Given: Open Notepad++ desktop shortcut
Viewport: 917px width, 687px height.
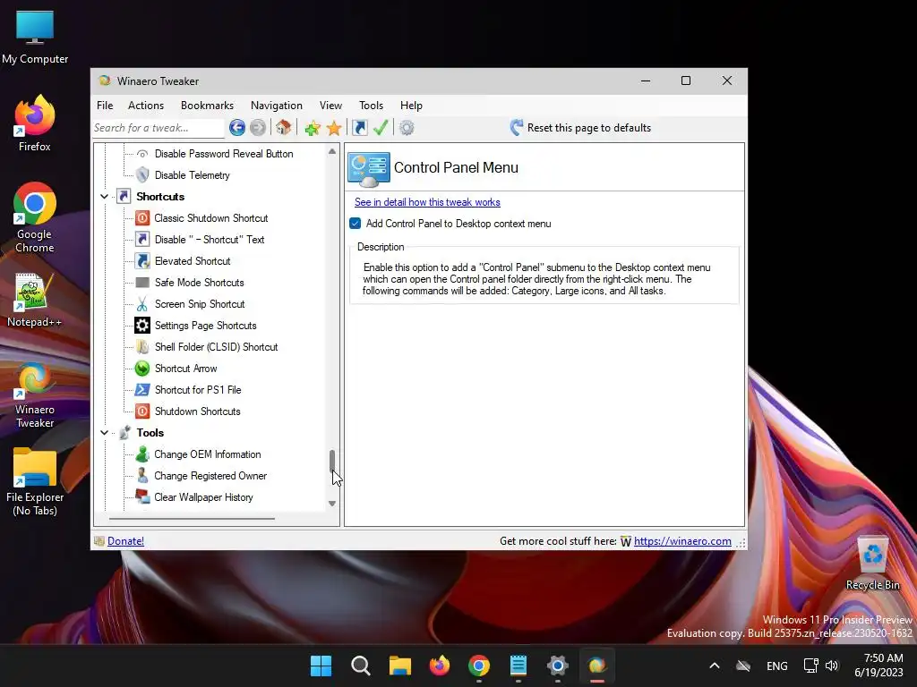Looking at the screenshot, I should [x=35, y=301].
